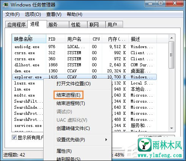Choose 创建转储文件(C) menu entry
This screenshot has width=186, height=161.
pyautogui.click(x=73, y=128)
